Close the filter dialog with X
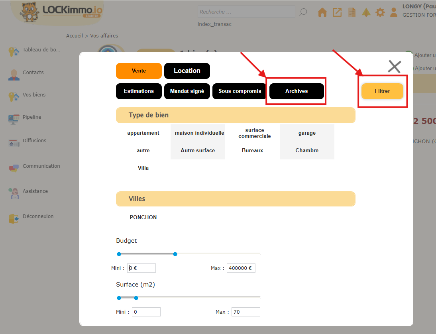The height and width of the screenshot is (334, 436). coord(394,67)
